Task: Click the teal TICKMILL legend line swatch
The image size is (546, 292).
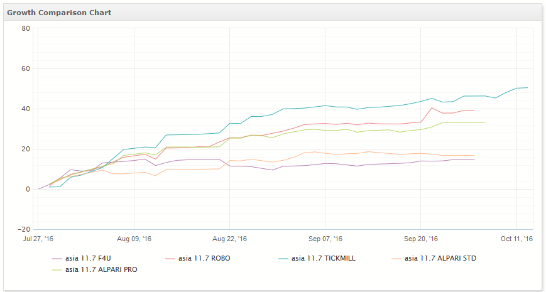Action: point(283,259)
